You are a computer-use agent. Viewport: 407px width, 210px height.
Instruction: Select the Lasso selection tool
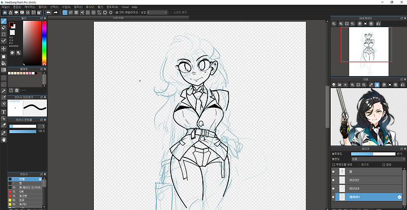click(x=3, y=84)
